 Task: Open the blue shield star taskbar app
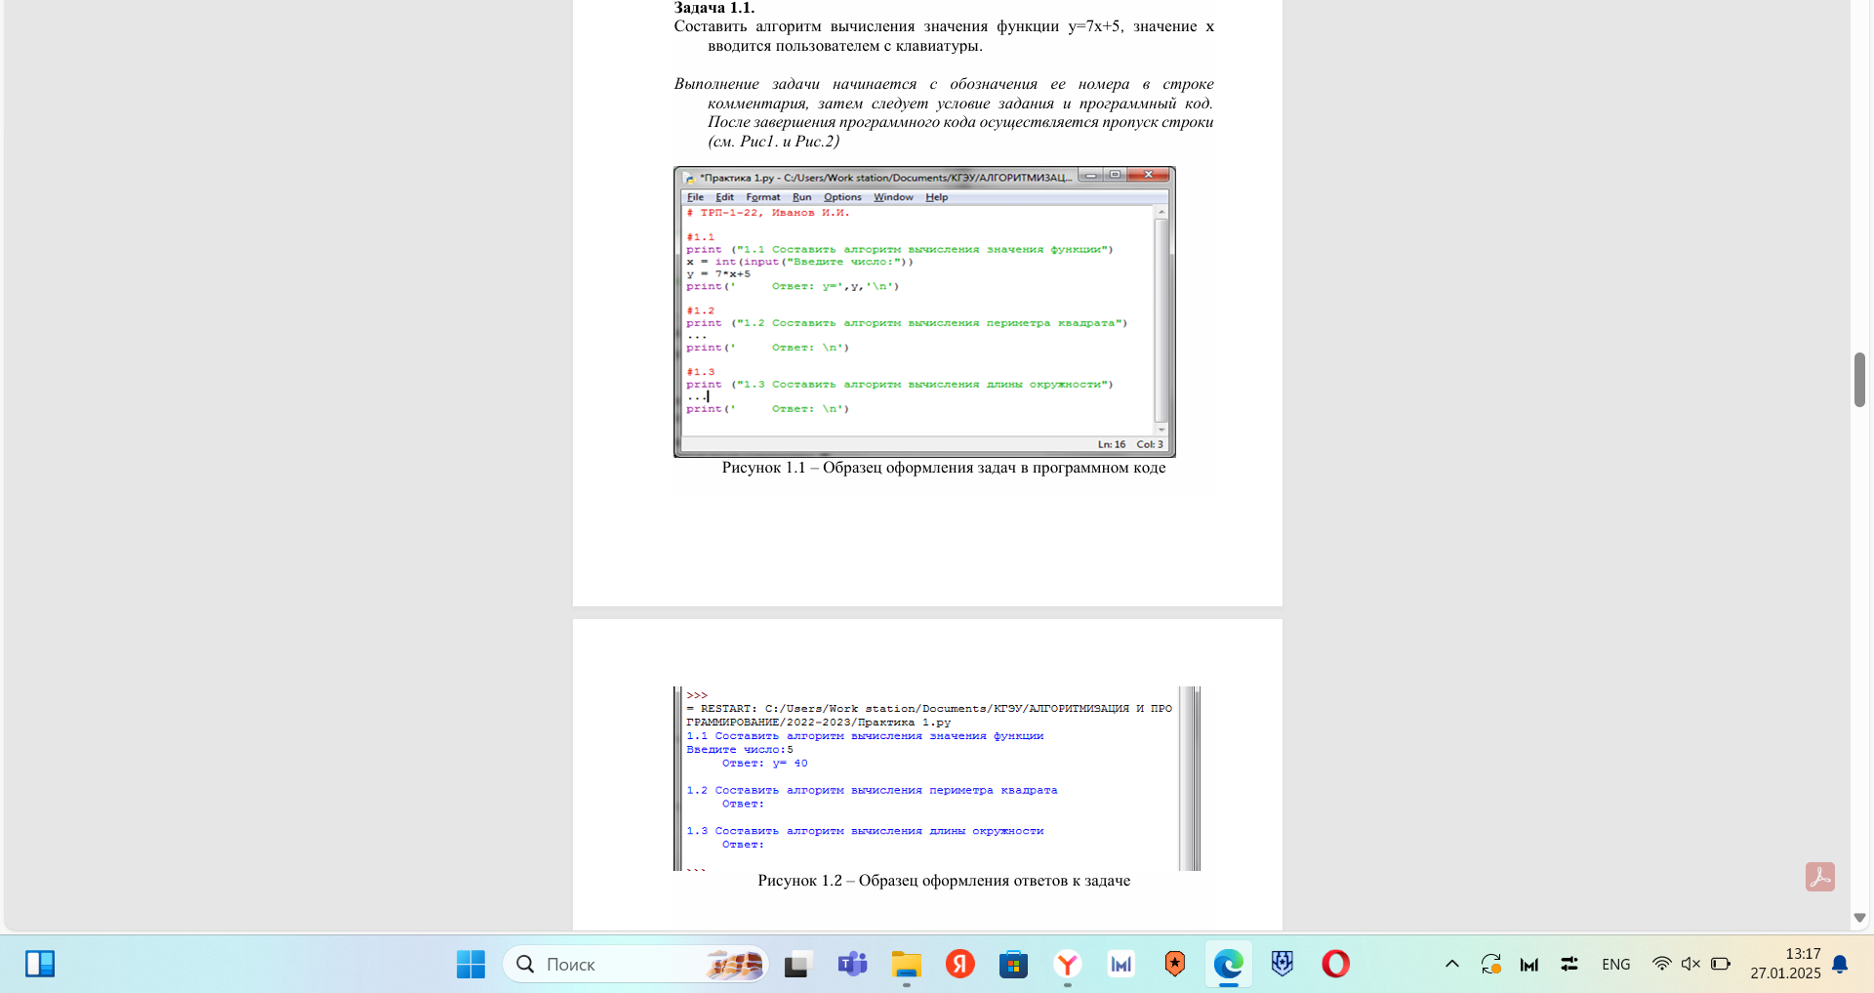(x=1283, y=965)
